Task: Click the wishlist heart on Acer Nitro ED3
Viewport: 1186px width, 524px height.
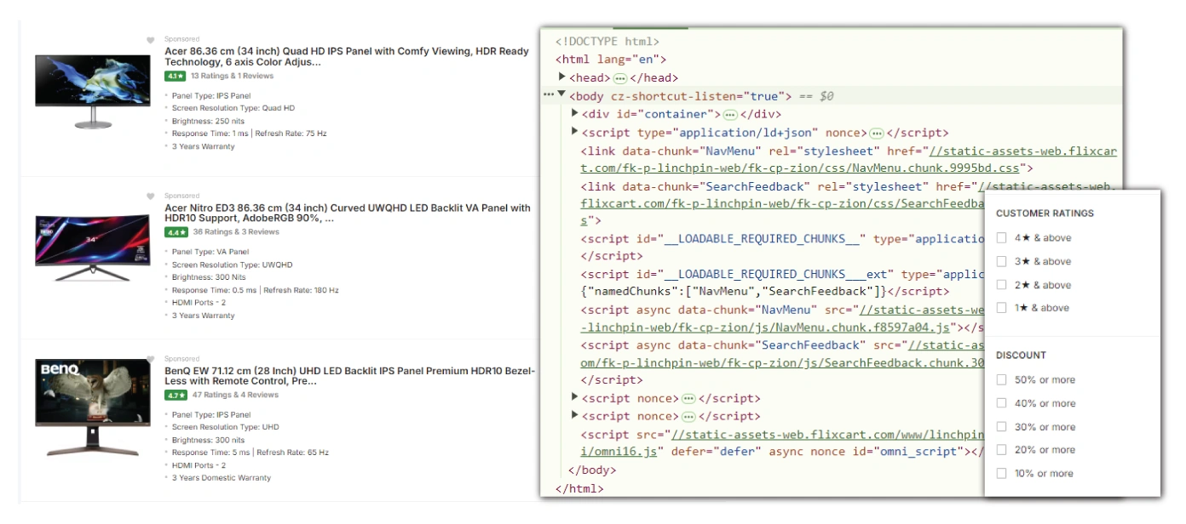Action: pos(151,196)
